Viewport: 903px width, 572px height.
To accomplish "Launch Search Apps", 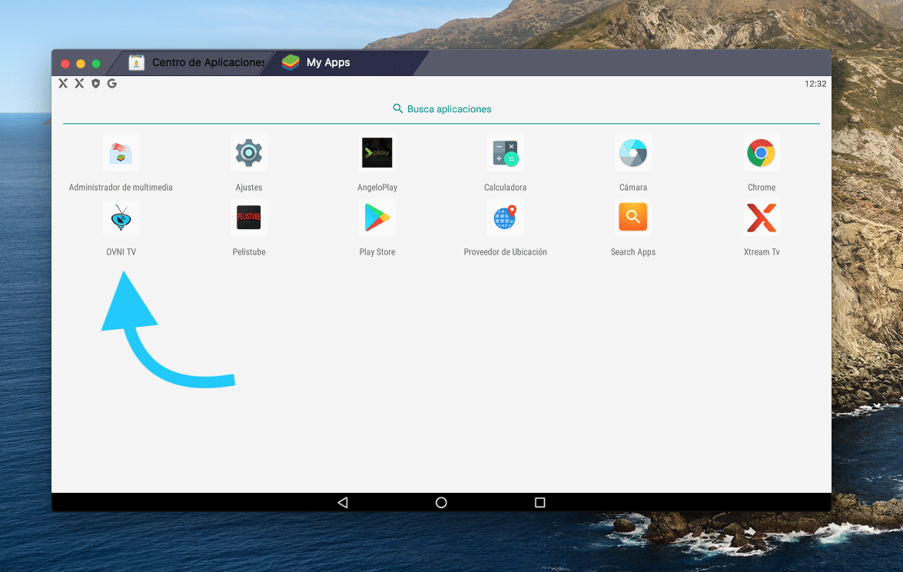I will click(x=633, y=217).
